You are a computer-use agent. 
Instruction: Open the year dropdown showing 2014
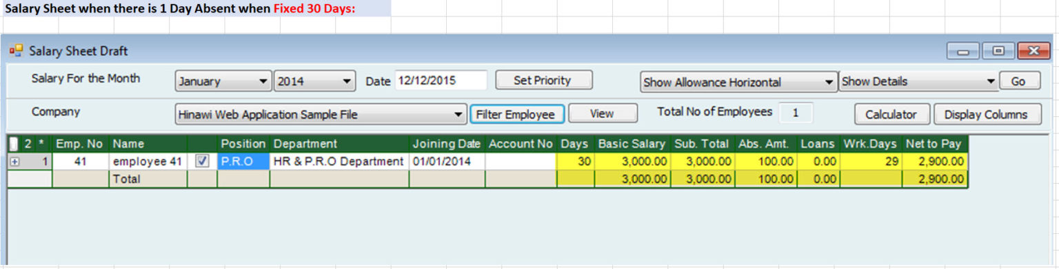(x=315, y=81)
